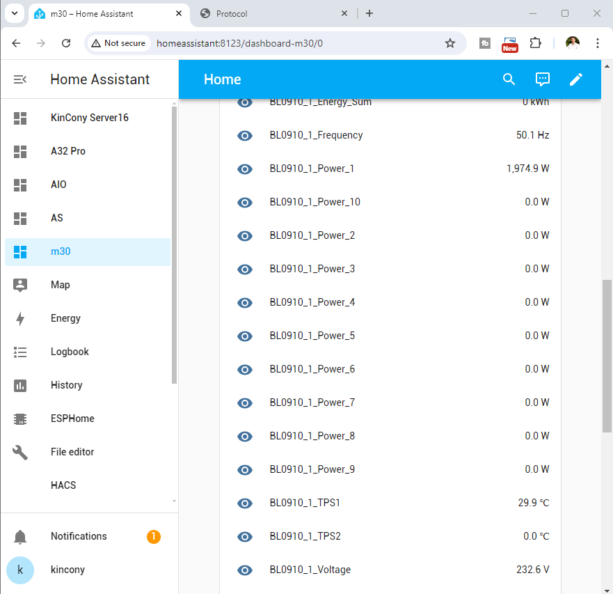Viewport: 613px width, 594px height.
Task: Click the dashboard vertical scrollbar thumb
Action: [x=607, y=355]
